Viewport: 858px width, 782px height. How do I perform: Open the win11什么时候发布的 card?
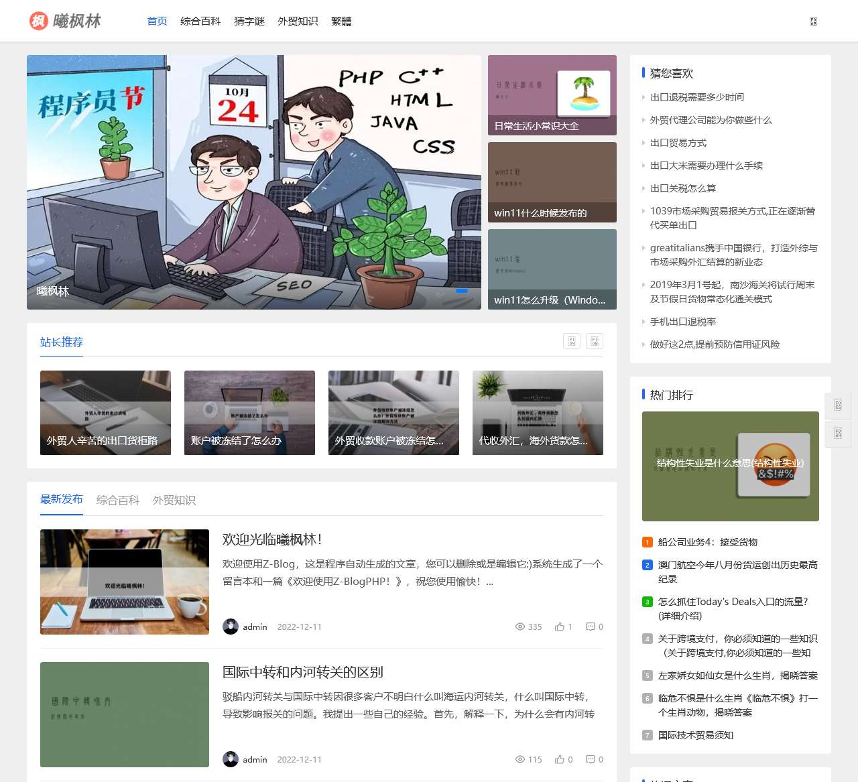coord(552,182)
